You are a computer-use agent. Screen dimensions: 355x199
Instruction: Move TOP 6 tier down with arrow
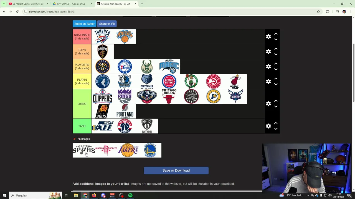coord(276,54)
